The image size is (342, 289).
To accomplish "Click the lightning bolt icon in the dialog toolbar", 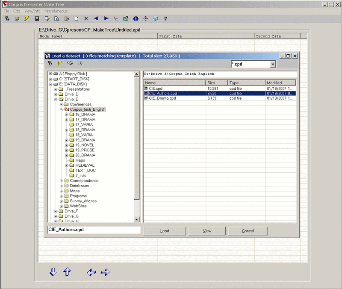I will (x=60, y=63).
